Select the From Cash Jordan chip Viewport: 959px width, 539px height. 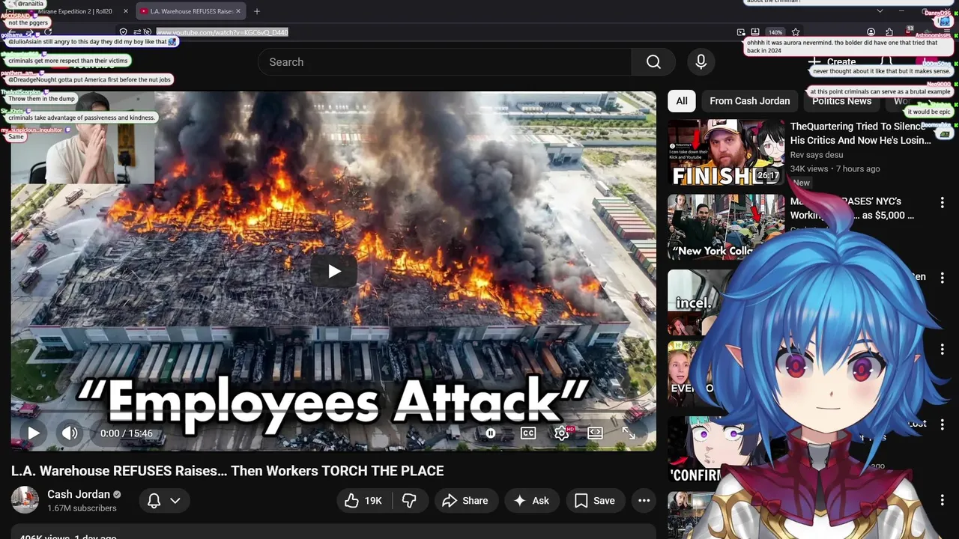click(x=749, y=101)
